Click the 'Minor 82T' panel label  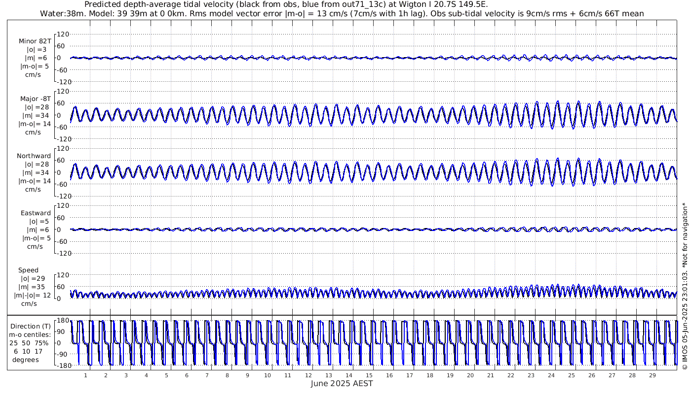click(x=35, y=41)
